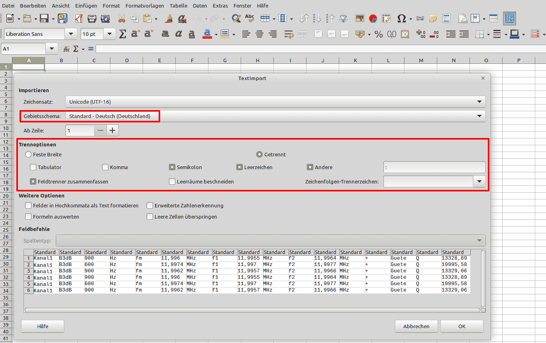The image size is (546, 343).
Task: Click the Save document icon
Action: 44,18
